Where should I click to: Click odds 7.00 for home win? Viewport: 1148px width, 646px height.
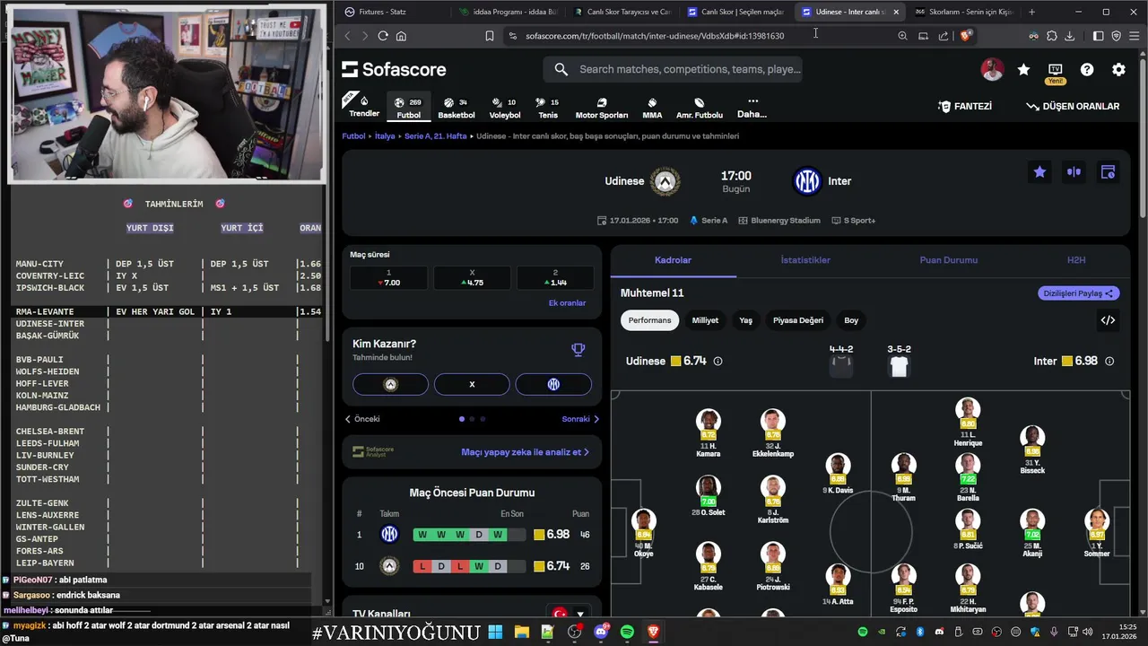388,277
